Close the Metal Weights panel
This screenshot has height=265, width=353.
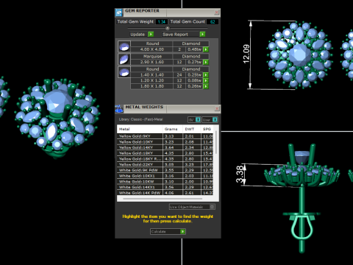click(x=217, y=108)
